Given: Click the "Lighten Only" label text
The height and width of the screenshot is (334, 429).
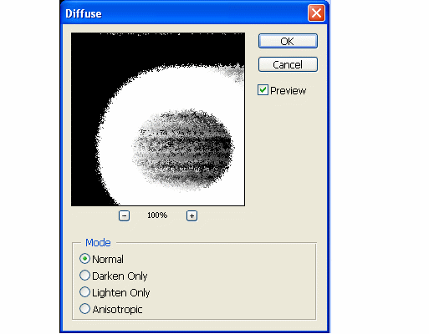Looking at the screenshot, I should [121, 293].
